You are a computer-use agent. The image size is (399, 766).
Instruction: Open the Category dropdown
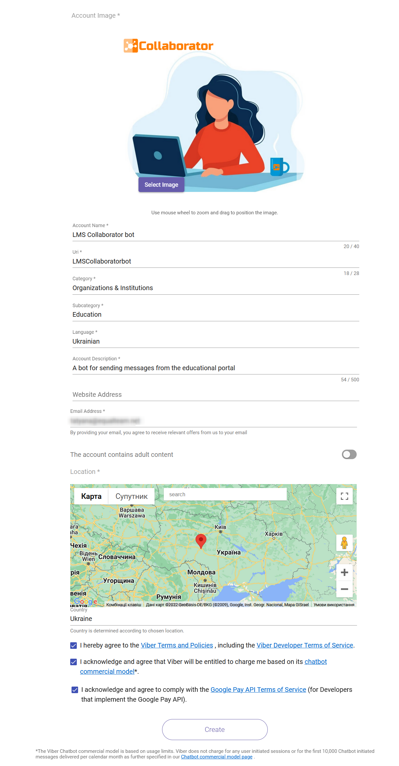click(216, 288)
